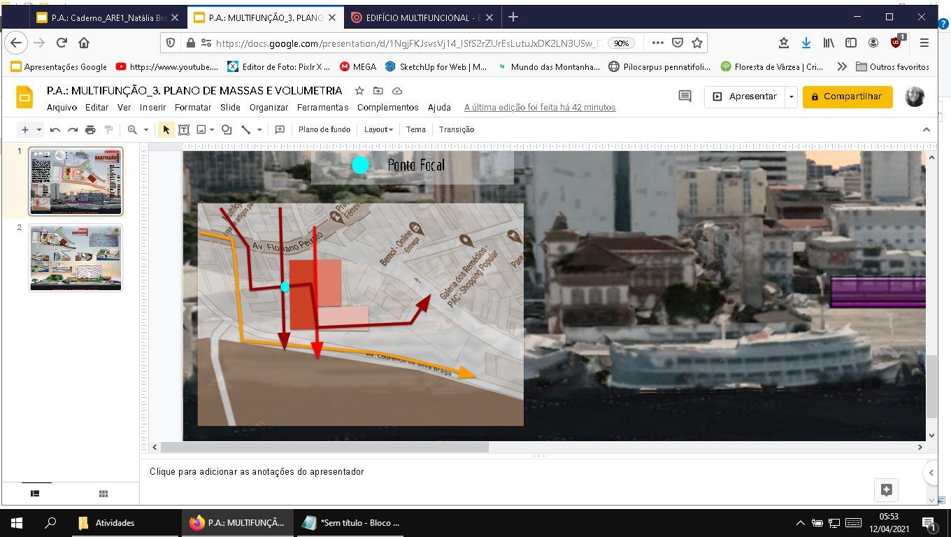Insert an image with toolbar icon
Viewport: 951px width, 537px height.
tap(201, 129)
